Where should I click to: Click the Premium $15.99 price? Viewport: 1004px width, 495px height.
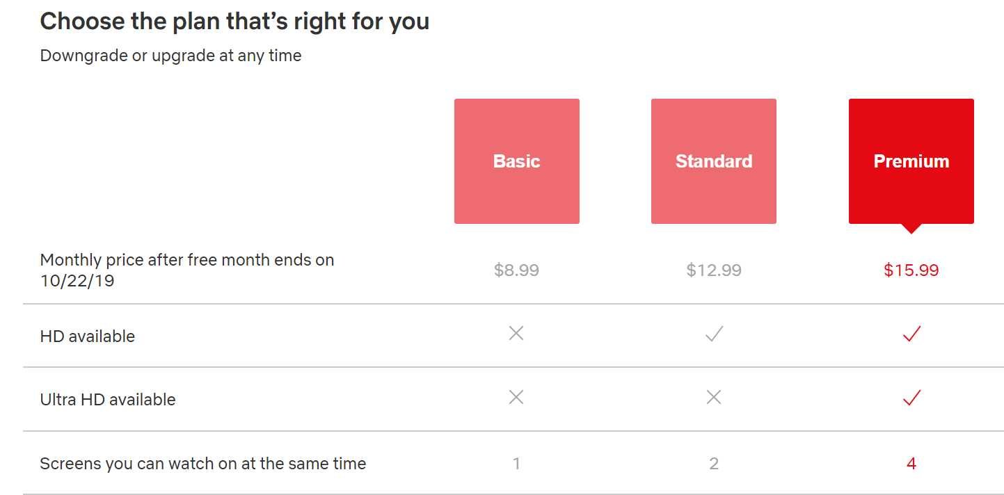[911, 270]
